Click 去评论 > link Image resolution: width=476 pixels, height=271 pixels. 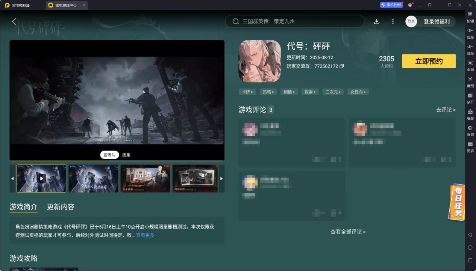point(446,110)
